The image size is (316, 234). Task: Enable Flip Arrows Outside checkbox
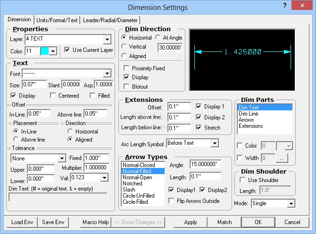point(171,201)
